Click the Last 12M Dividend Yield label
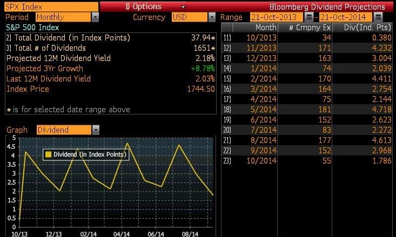Viewport: 396px width, 237px height. (x=49, y=79)
